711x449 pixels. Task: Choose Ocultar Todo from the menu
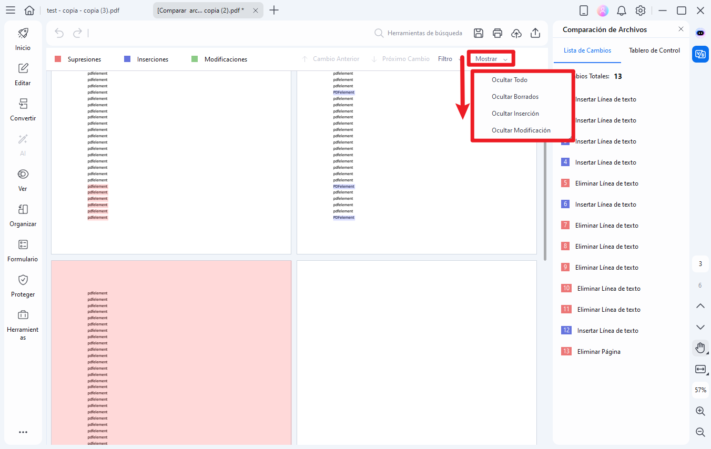point(510,80)
